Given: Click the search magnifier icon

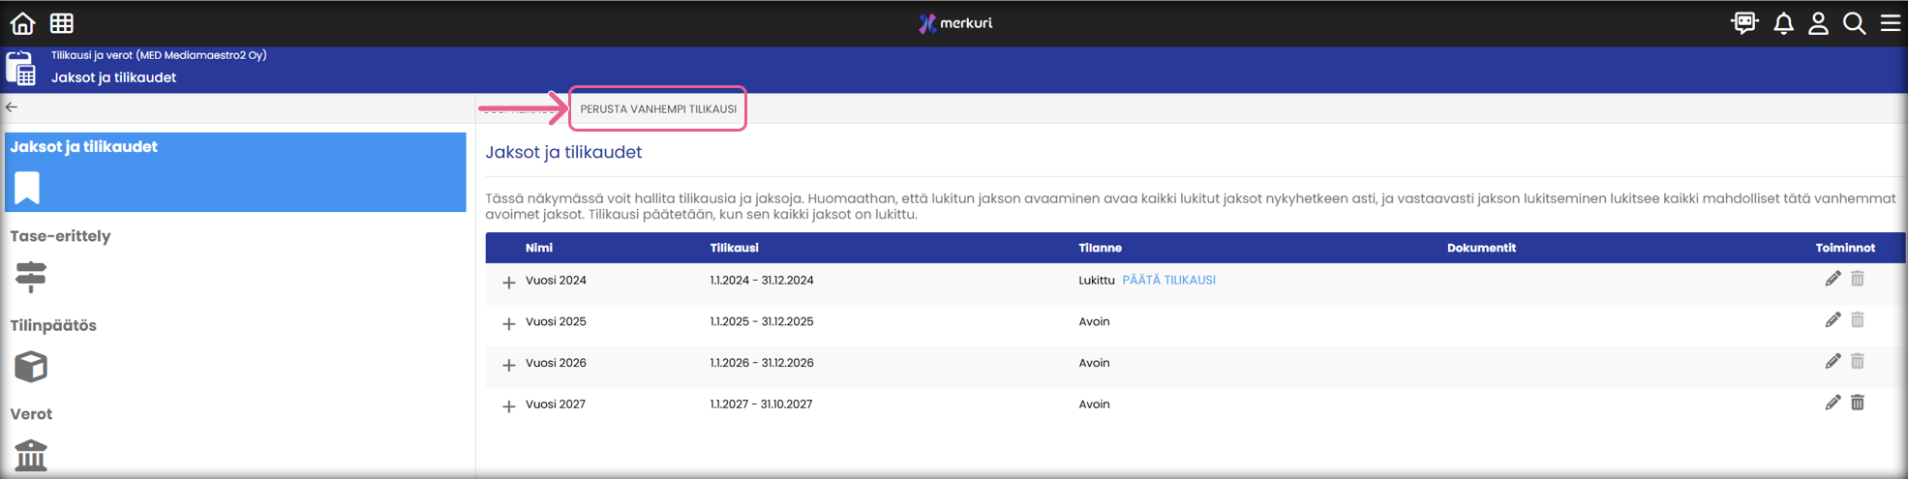Looking at the screenshot, I should click(1854, 23).
